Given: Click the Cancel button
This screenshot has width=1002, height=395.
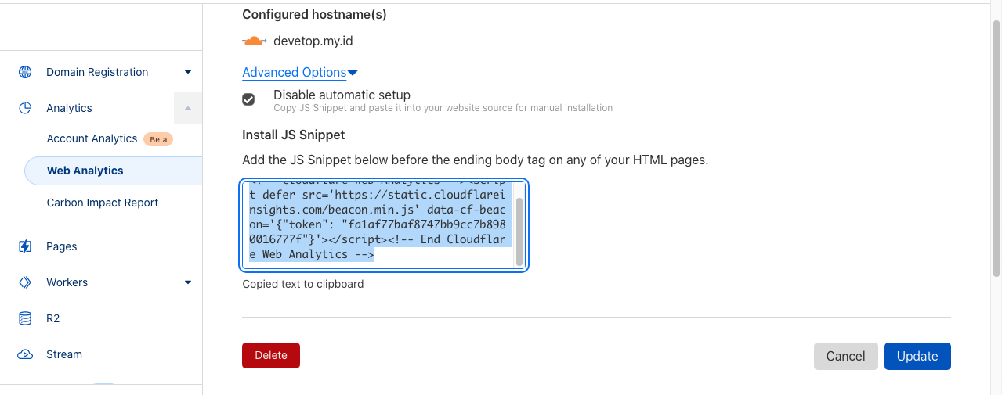Looking at the screenshot, I should coord(845,356).
